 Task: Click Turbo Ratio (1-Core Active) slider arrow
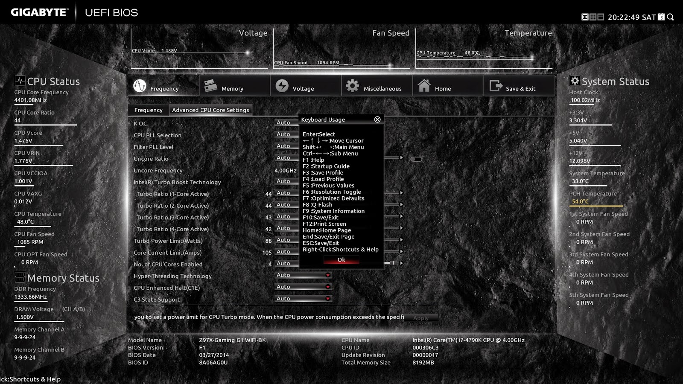point(401,193)
